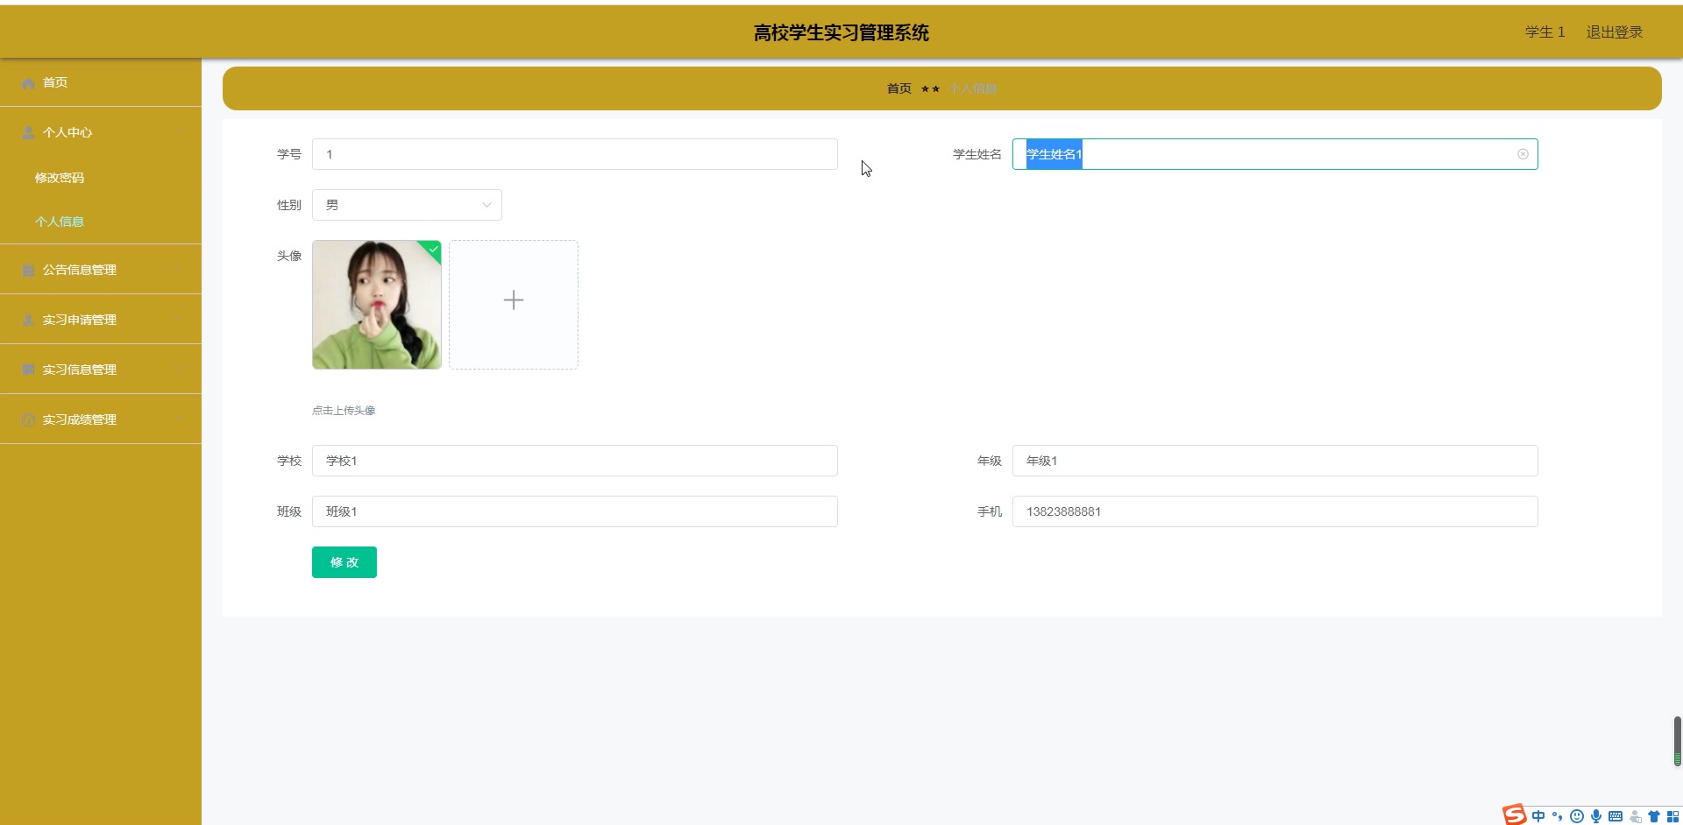Click the person icon beside 实习申请管理
The image size is (1683, 825).
pyautogui.click(x=27, y=319)
